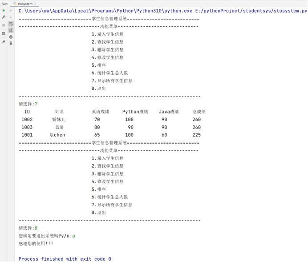Click the student name 辰chen

click(x=57, y=135)
